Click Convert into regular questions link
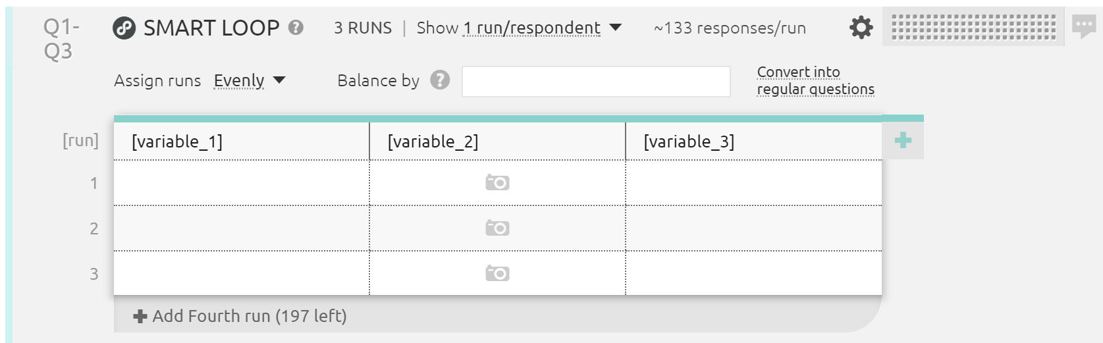The width and height of the screenshot is (1103, 343). [815, 80]
